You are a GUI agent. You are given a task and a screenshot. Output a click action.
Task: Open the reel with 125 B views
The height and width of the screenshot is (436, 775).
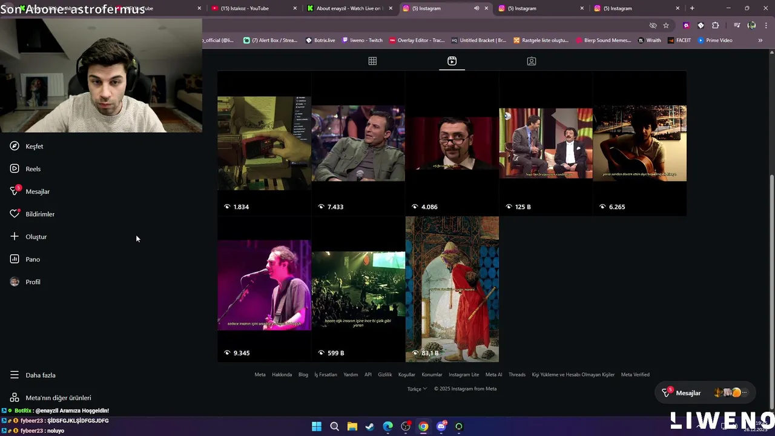pyautogui.click(x=546, y=144)
